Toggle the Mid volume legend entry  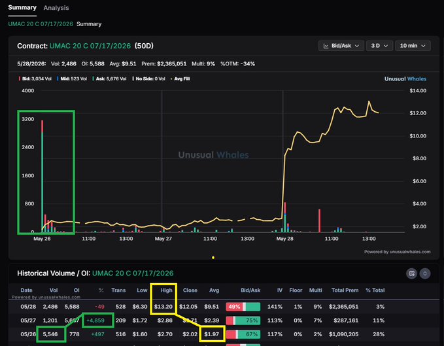pyautogui.click(x=72, y=78)
